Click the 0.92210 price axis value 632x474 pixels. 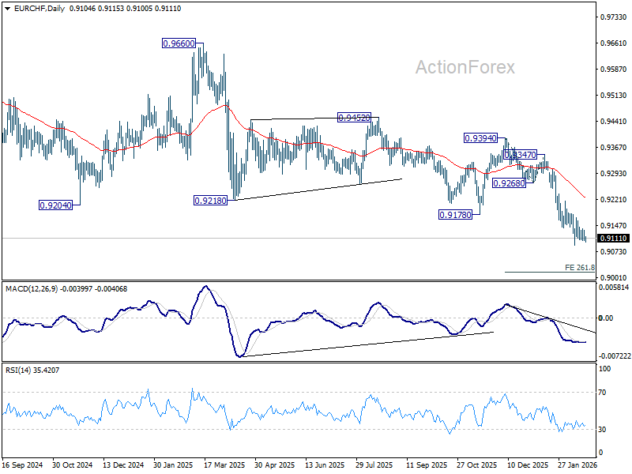coord(614,199)
